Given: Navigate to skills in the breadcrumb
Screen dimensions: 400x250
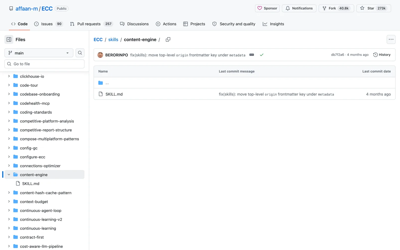Looking at the screenshot, I should (x=113, y=39).
